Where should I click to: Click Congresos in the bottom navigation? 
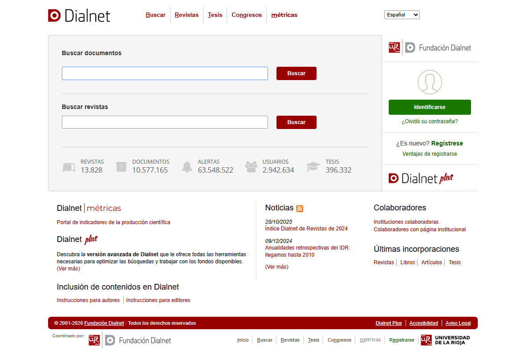(339, 340)
